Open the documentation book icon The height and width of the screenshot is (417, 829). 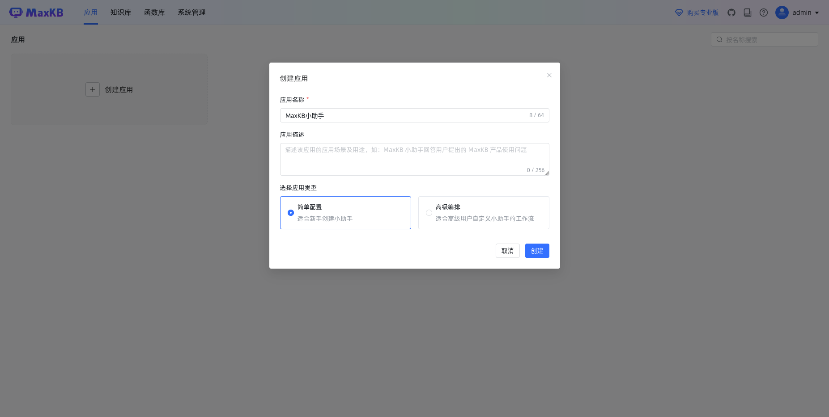748,13
